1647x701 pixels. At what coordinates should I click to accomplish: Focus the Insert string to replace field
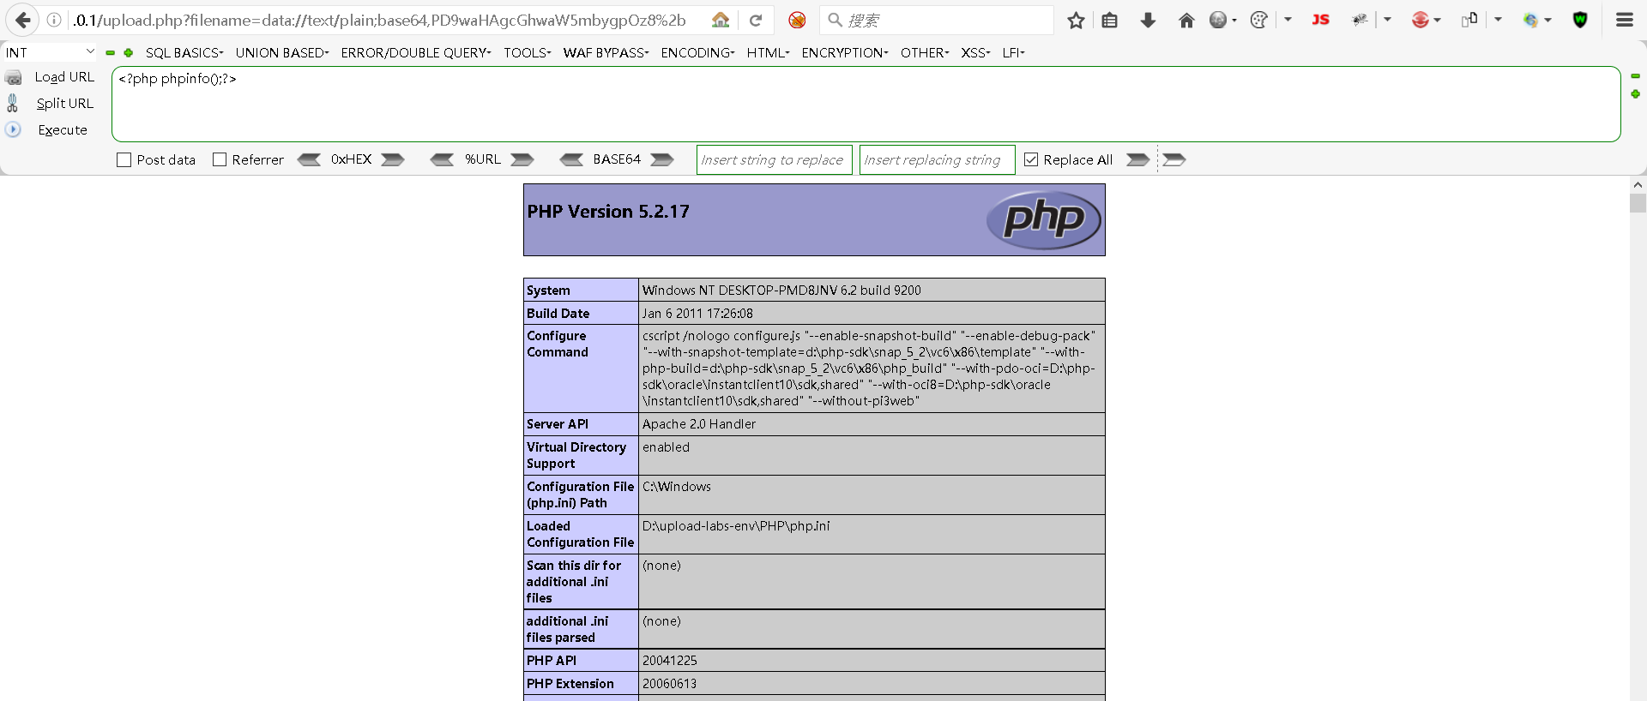click(x=774, y=159)
